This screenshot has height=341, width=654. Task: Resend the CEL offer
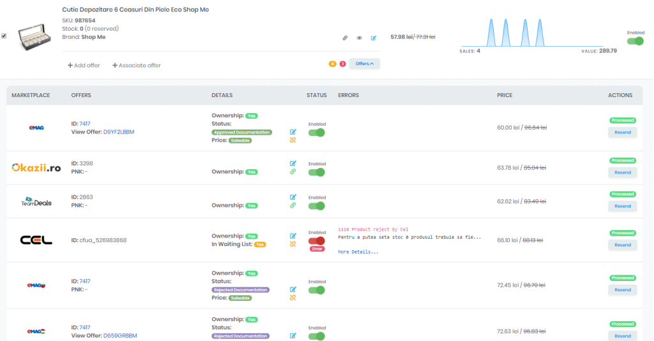pos(622,245)
